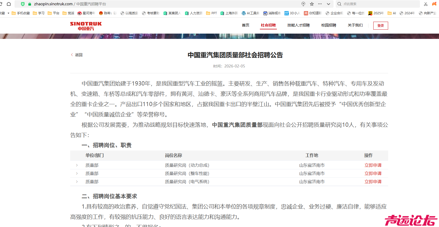Click 立即申请 for 动力总成 position
The image size is (439, 227).
tap(373, 165)
